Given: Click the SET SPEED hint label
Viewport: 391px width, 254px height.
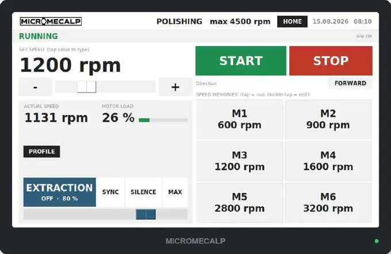Looking at the screenshot, I should click(54, 49).
